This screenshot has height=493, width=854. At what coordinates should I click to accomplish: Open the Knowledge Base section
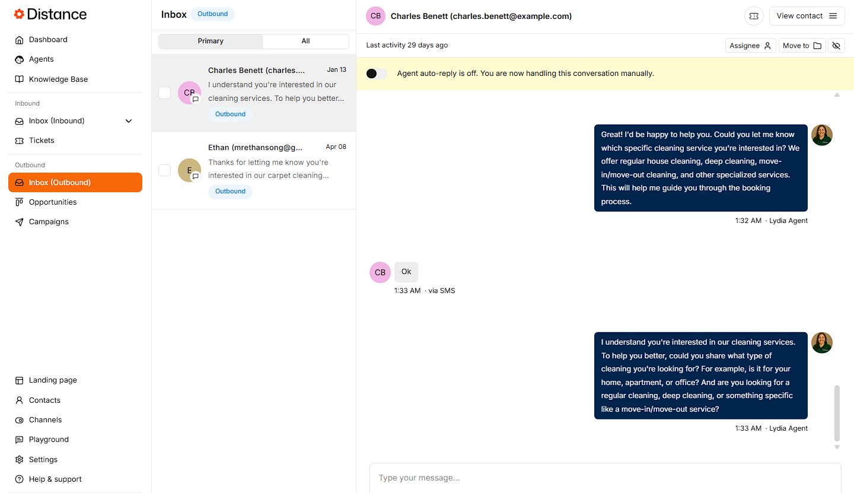tap(58, 79)
